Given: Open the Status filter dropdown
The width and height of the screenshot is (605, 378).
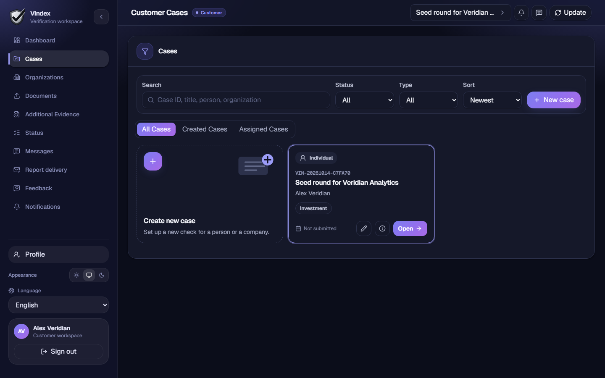Looking at the screenshot, I should click(x=365, y=100).
